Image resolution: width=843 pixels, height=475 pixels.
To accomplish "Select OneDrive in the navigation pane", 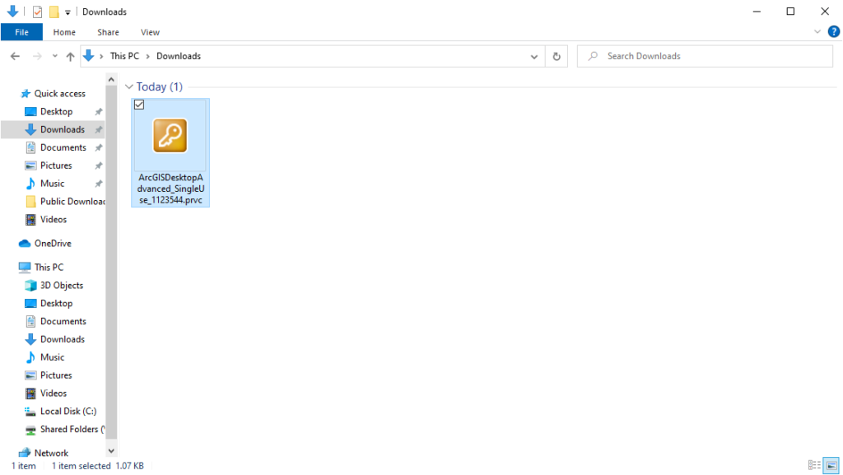I will click(x=53, y=244).
